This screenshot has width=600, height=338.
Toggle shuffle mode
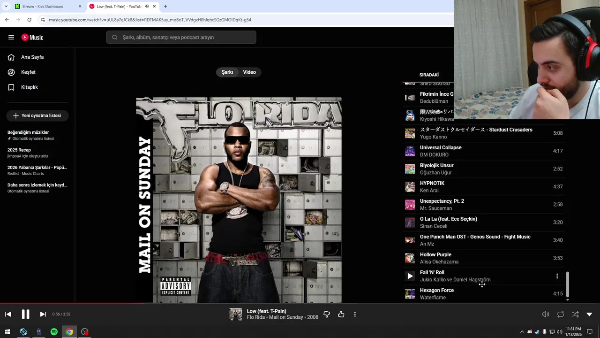tap(576, 315)
